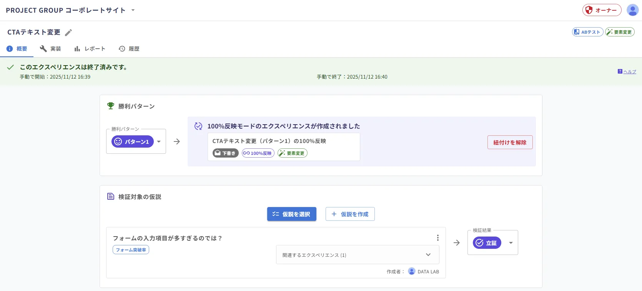Switch to the 実装 tab

(50, 49)
